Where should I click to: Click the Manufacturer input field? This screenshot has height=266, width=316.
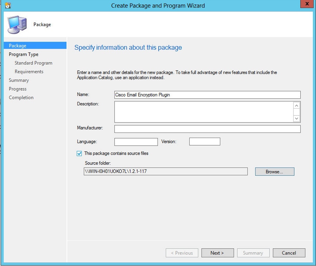click(x=207, y=129)
